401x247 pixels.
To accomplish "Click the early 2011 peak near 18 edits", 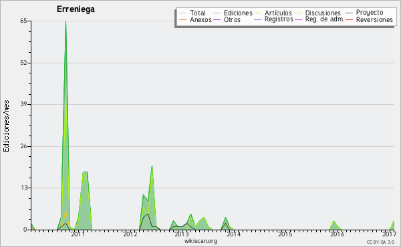I will [85, 172].
